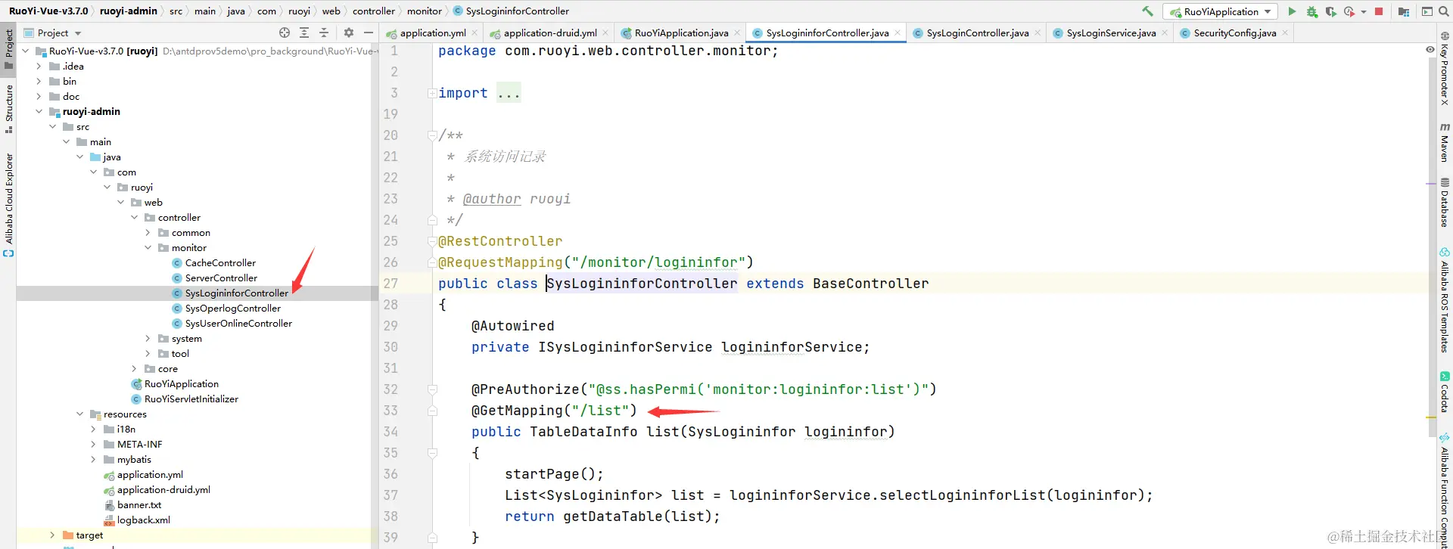This screenshot has height=549, width=1453.
Task: Open the Database tool window
Action: tap(1445, 202)
